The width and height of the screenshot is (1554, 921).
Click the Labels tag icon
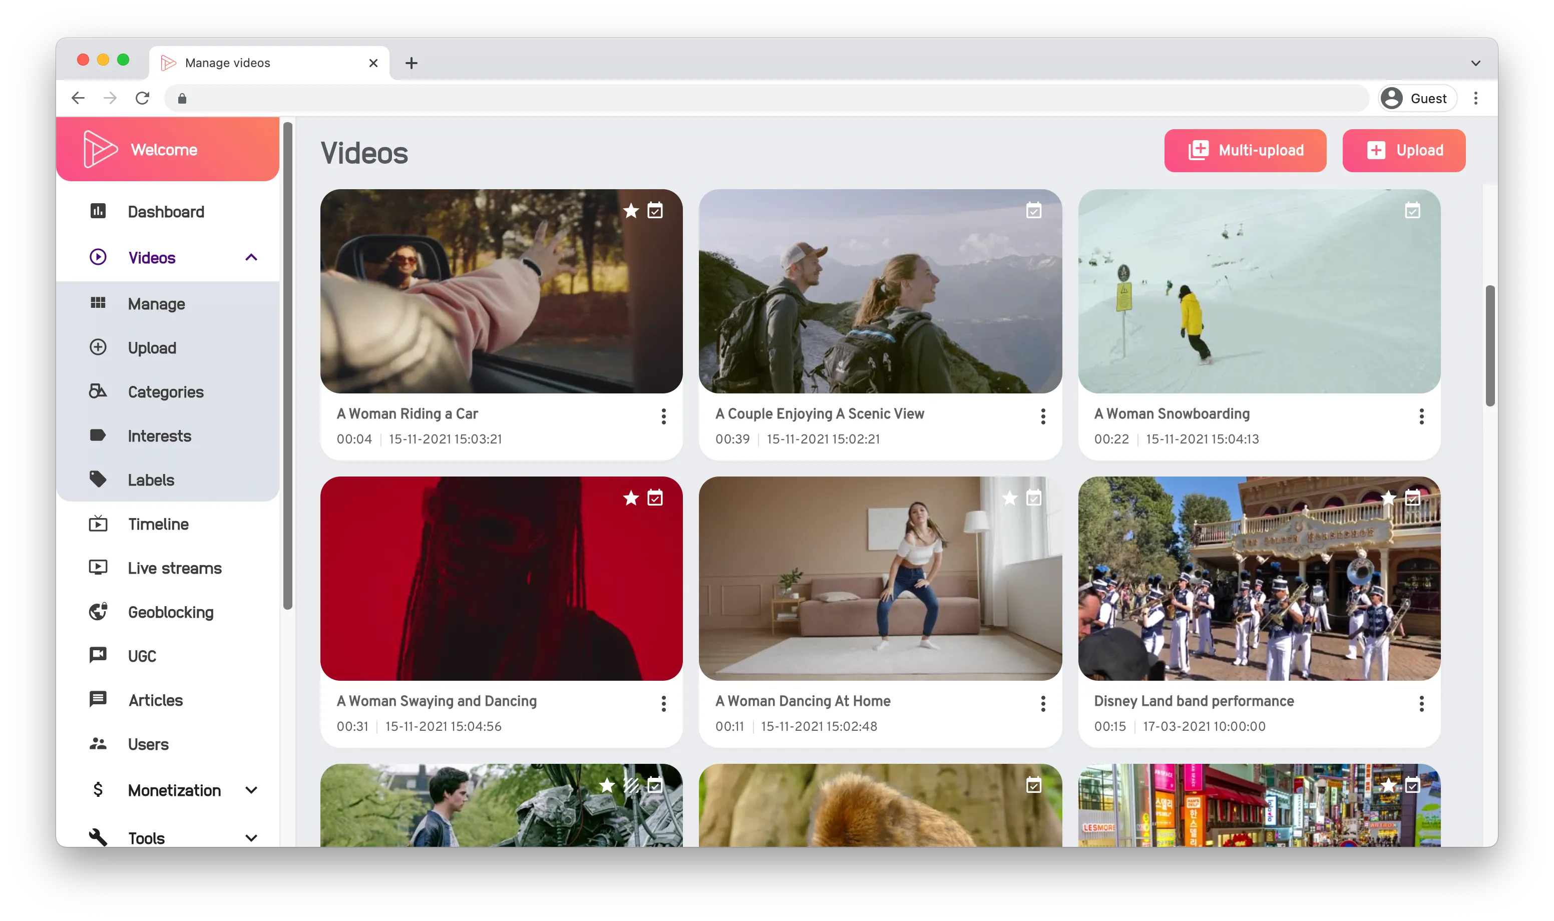98,480
